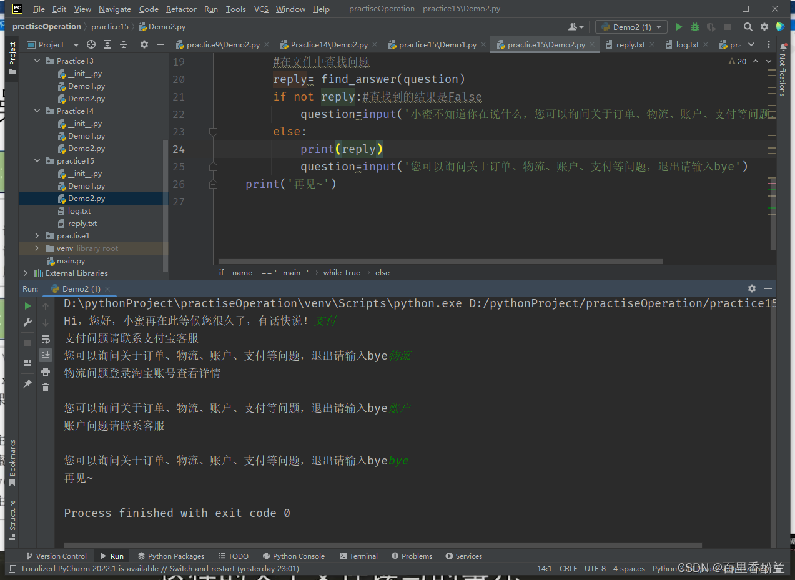Start debugging with the bug icon
Image resolution: width=795 pixels, height=580 pixels.
click(695, 27)
